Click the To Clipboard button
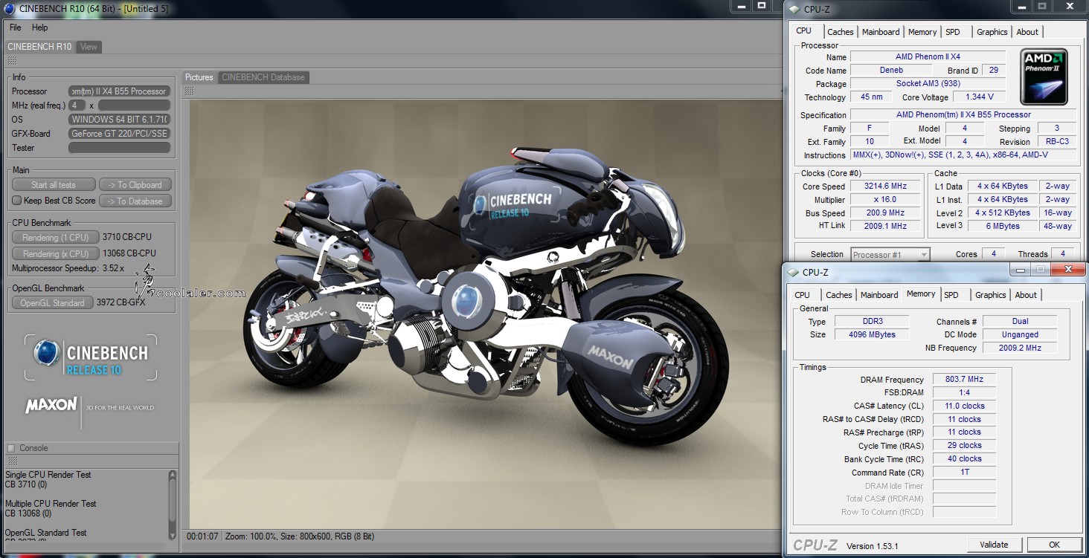This screenshot has height=558, width=1089. [135, 185]
